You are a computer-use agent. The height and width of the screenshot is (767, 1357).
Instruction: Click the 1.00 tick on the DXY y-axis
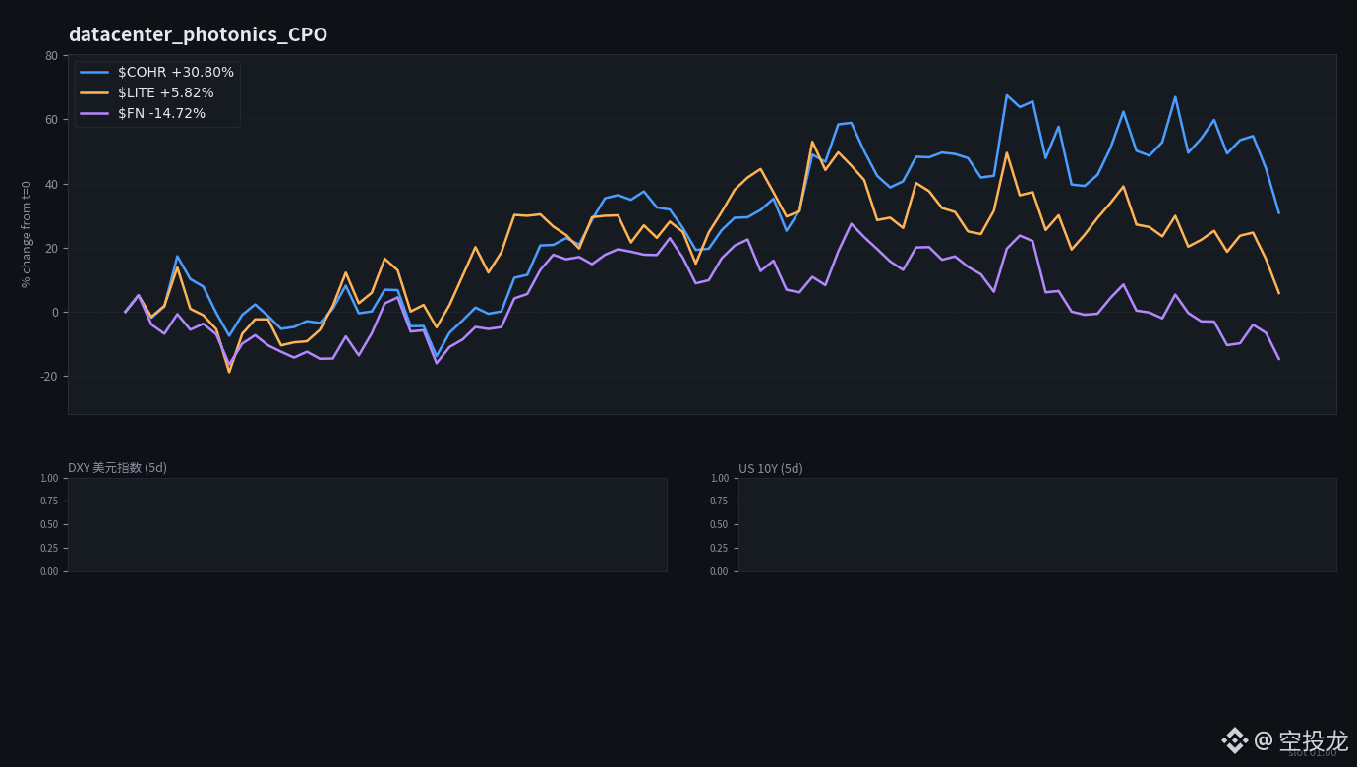point(49,479)
